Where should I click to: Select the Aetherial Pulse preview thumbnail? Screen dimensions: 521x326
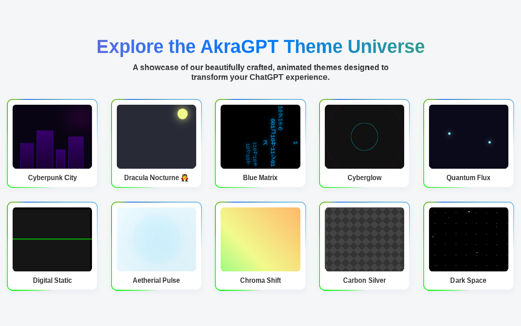point(156,239)
